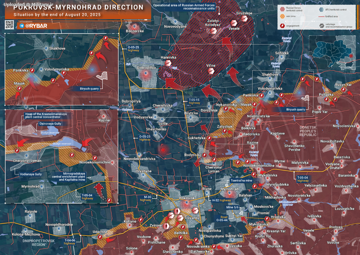360x255 pixels.
Task: Select the sabotage and reconnaissance group legend icon
Action: point(321,26)
